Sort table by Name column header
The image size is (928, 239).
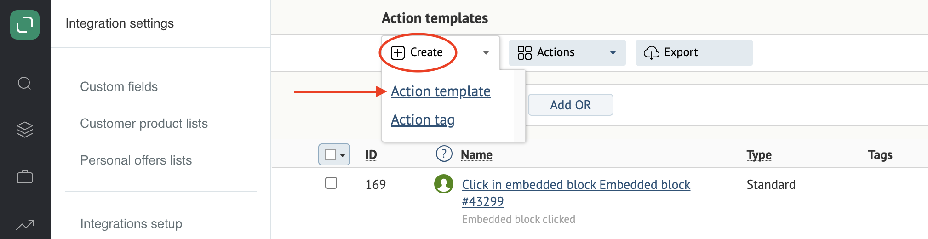coord(476,155)
